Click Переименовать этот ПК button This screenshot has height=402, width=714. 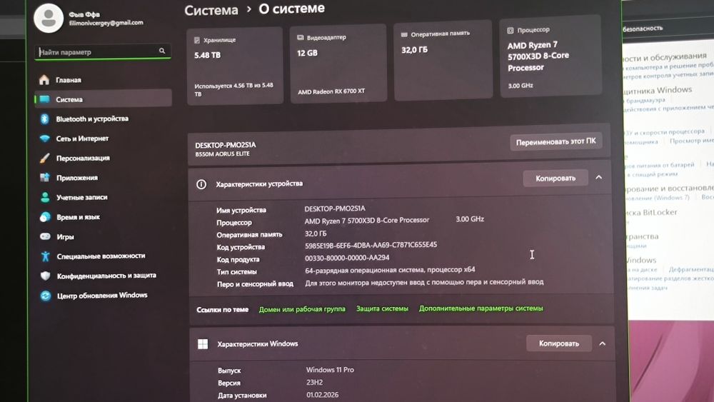point(556,142)
